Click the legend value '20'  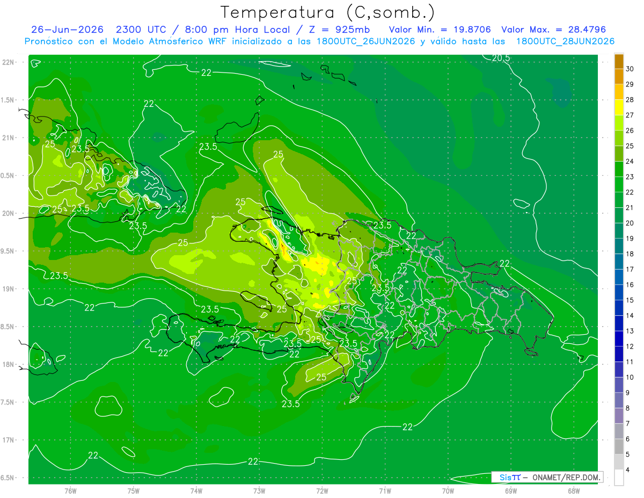pyautogui.click(x=631, y=223)
